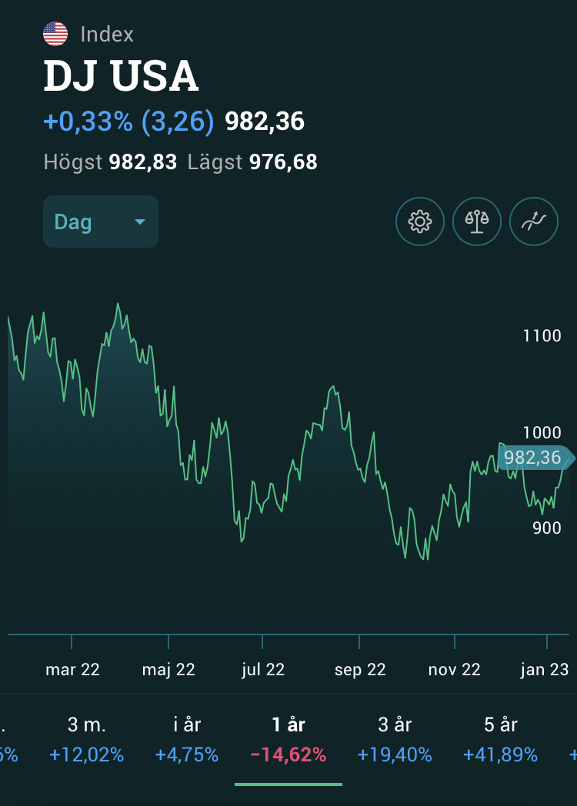Click the +41,89% five-year return
The height and width of the screenshot is (806, 577).
pos(500,755)
